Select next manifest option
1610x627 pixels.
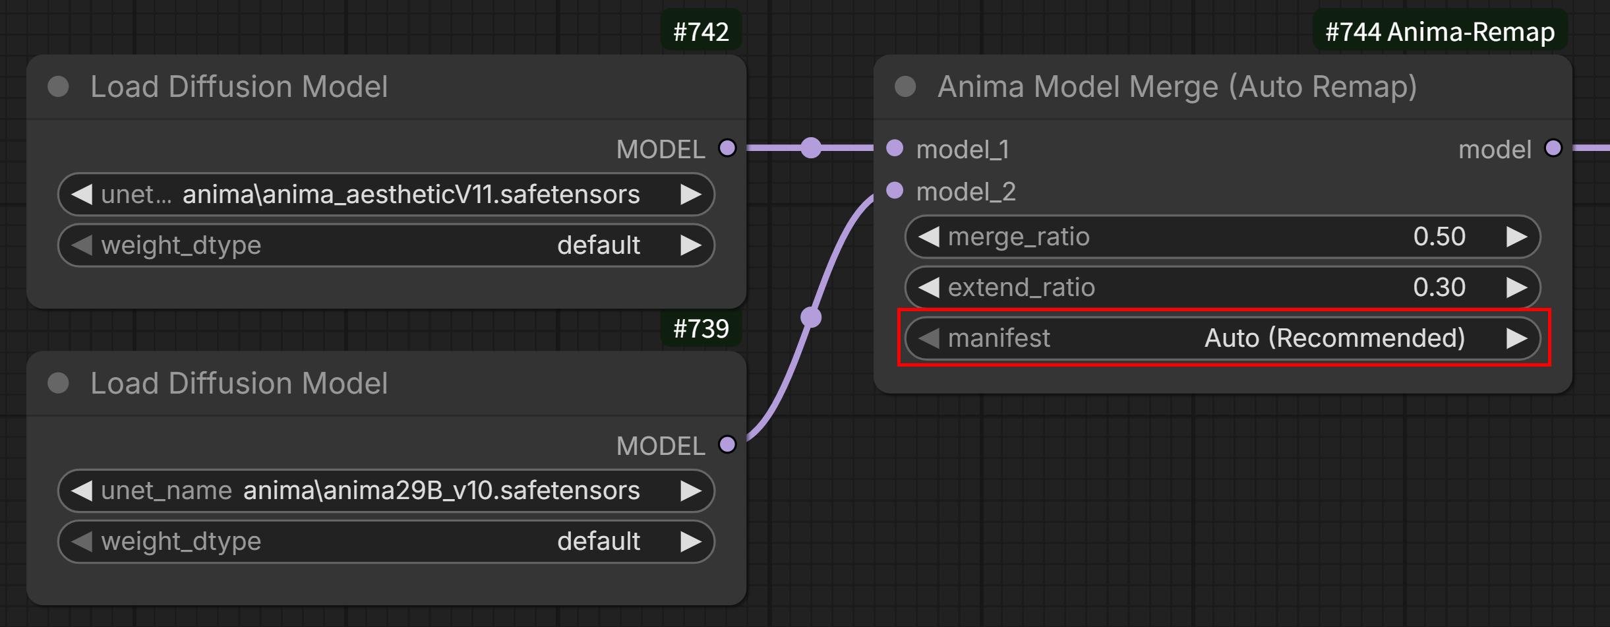pyautogui.click(x=1516, y=338)
